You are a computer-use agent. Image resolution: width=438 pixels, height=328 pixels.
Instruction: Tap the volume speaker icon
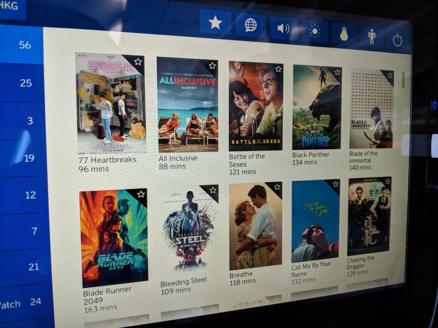[x=283, y=29]
